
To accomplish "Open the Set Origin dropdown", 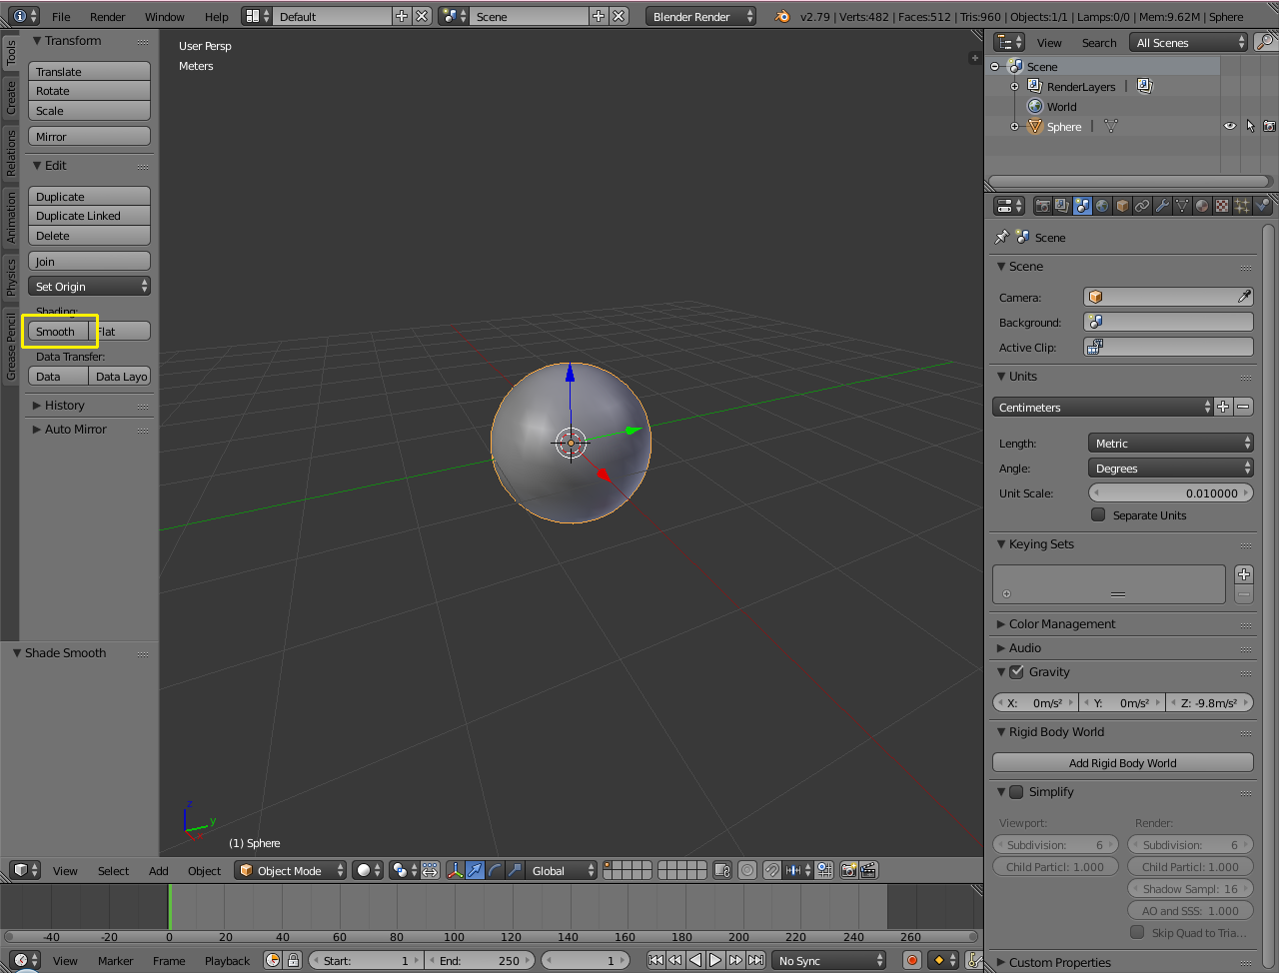I will pos(90,287).
